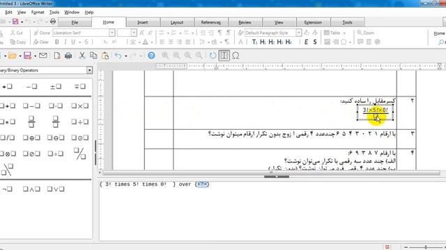Click the Paste clipboard icon

click(105, 56)
